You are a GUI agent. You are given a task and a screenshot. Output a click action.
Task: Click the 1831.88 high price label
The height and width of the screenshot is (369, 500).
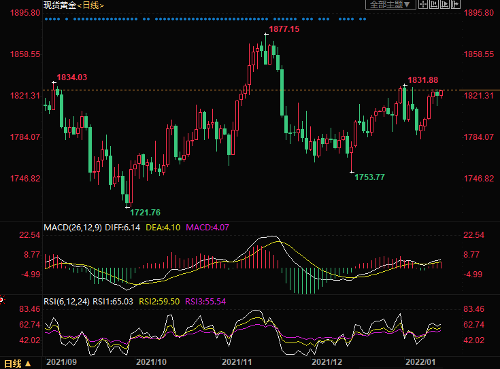point(422,80)
